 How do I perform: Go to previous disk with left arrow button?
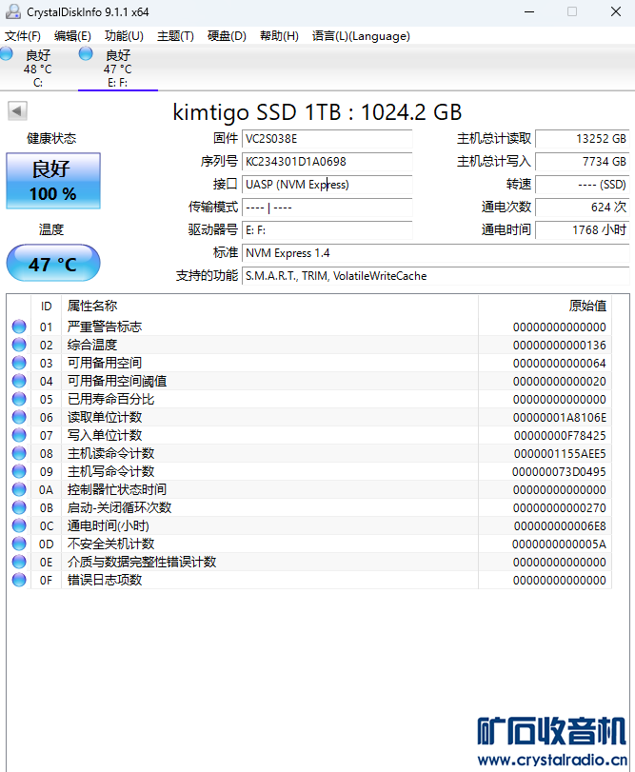coord(17,110)
